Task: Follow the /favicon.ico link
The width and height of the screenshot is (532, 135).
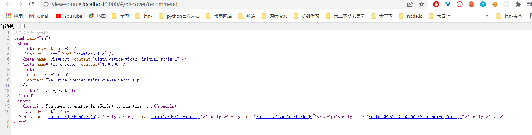Action: click(x=90, y=54)
